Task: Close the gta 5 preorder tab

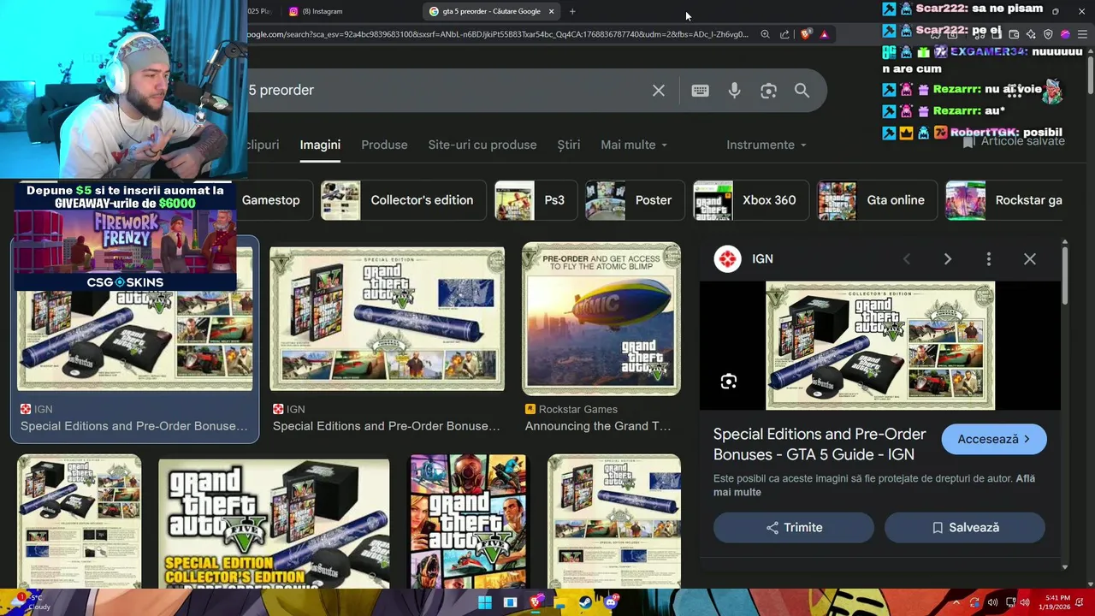Action: click(551, 11)
